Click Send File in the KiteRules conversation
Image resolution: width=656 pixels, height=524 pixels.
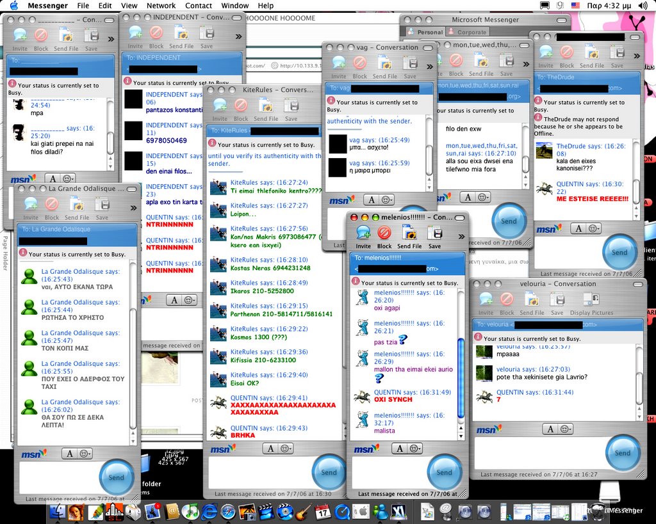(266, 110)
